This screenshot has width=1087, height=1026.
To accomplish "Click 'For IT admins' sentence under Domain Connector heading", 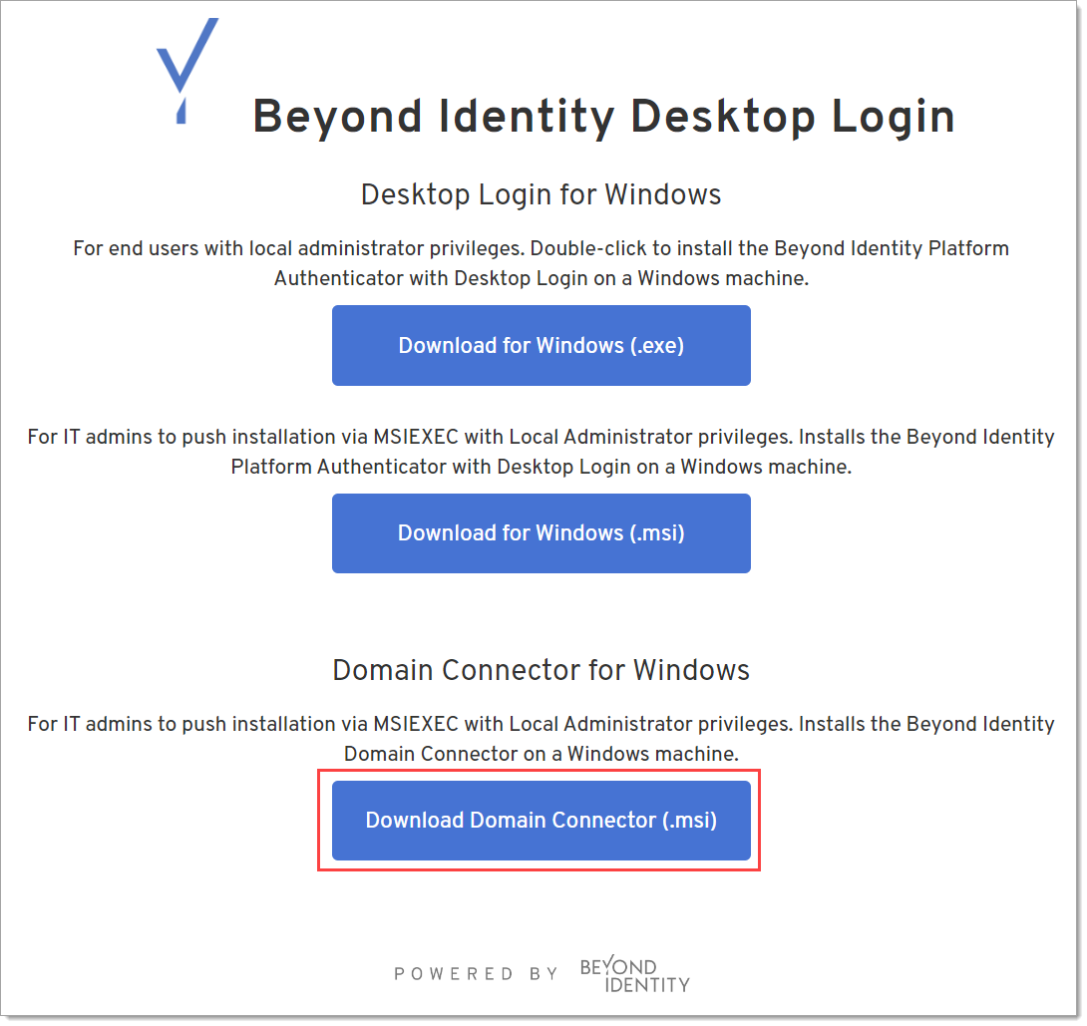I will (x=399, y=724).
